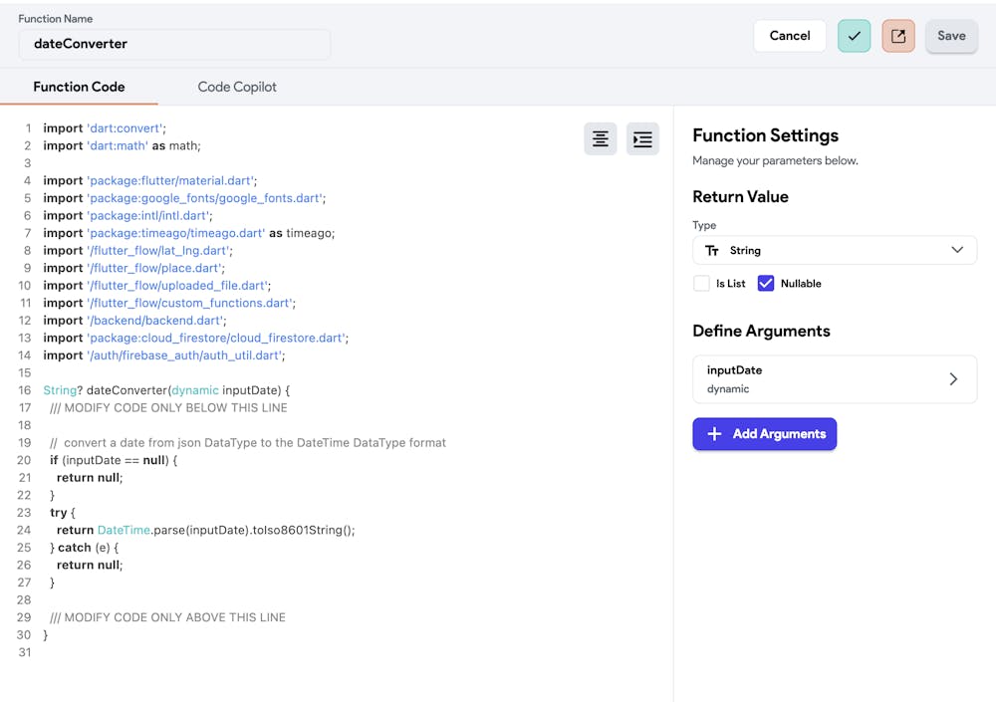Viewport: 996px width, 702px height.
Task: Click the plus icon on Add Arguments
Action: (714, 434)
